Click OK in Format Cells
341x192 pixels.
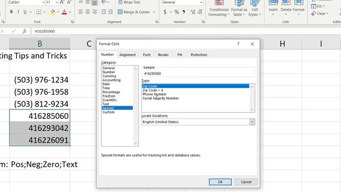tap(220, 182)
